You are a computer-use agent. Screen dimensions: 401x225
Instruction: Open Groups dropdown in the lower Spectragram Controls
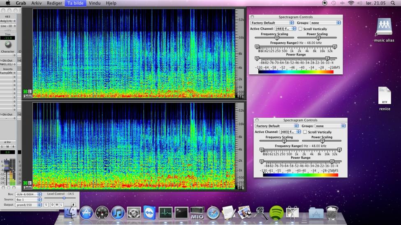[330, 126]
